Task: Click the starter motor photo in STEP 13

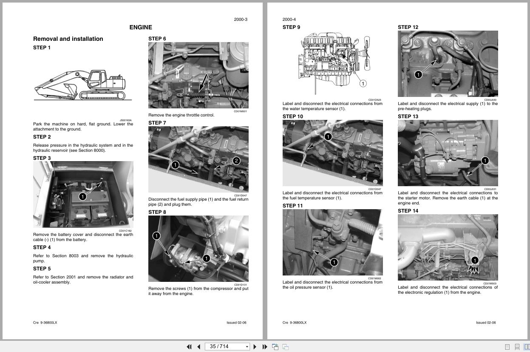Action: point(448,153)
